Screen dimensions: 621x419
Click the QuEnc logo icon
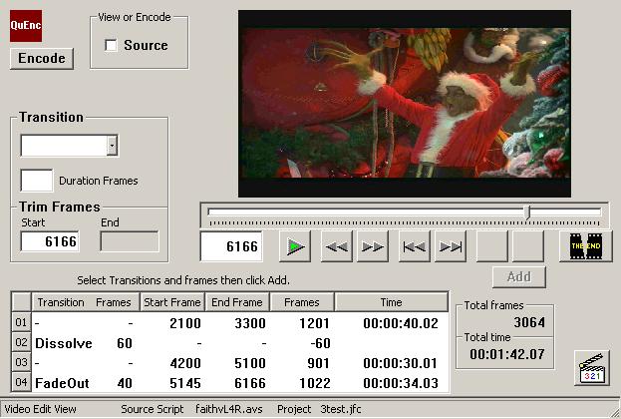point(26,25)
